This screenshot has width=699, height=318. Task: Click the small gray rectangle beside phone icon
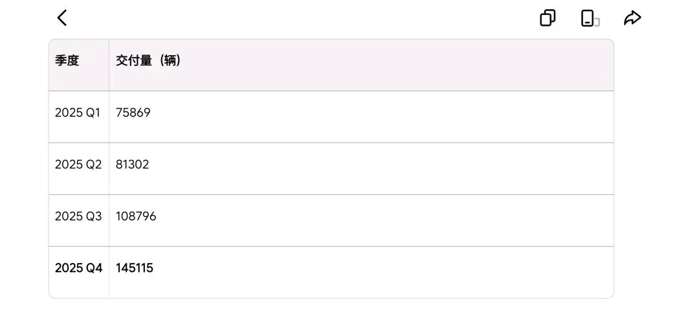click(597, 22)
